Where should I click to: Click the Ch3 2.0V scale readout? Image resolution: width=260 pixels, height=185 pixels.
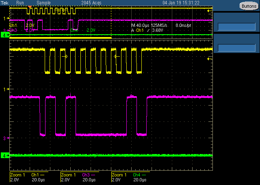tap(22, 30)
